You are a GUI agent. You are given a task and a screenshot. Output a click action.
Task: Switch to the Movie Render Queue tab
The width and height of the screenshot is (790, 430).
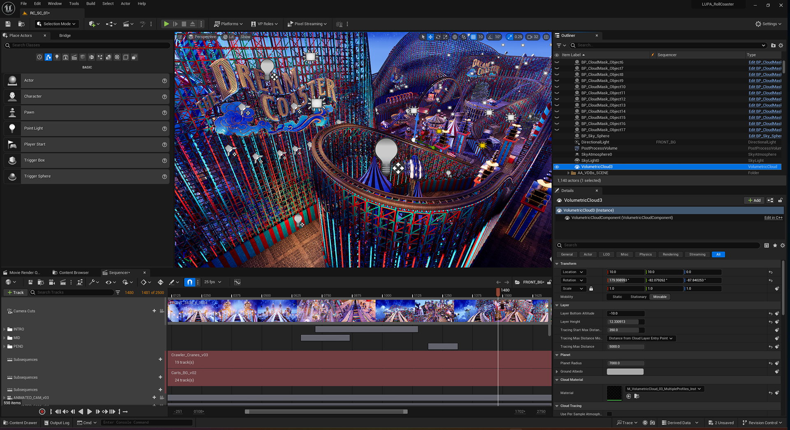click(x=22, y=273)
